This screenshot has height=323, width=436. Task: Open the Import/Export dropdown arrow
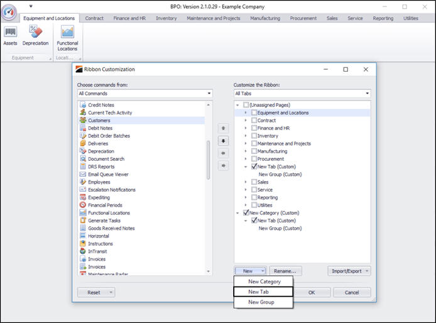(x=367, y=271)
